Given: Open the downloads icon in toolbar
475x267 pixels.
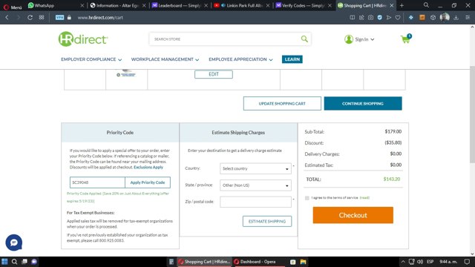Looking at the screenshot, I should click(x=456, y=18).
